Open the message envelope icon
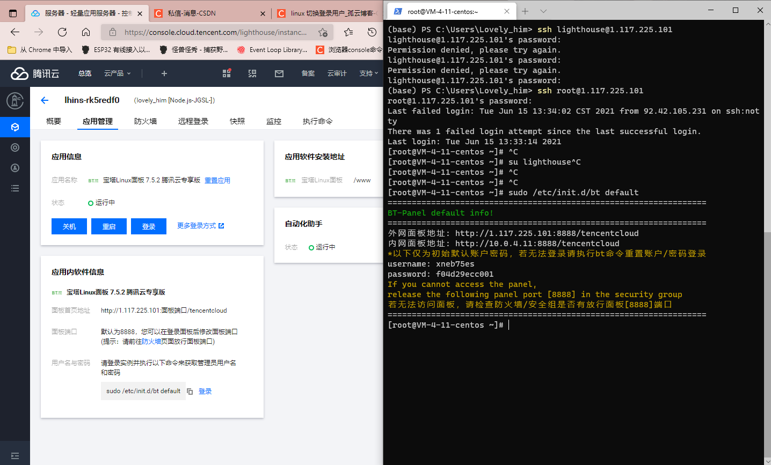Screen dimensions: 771x465 (x=279, y=73)
